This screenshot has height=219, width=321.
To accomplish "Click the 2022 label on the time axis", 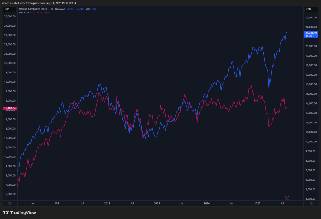I will pos(107,203).
